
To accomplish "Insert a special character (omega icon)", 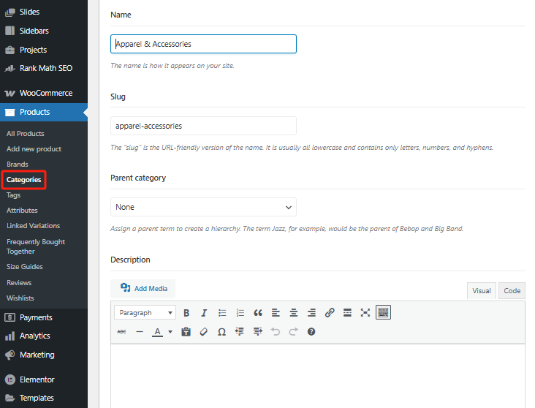I will click(221, 332).
